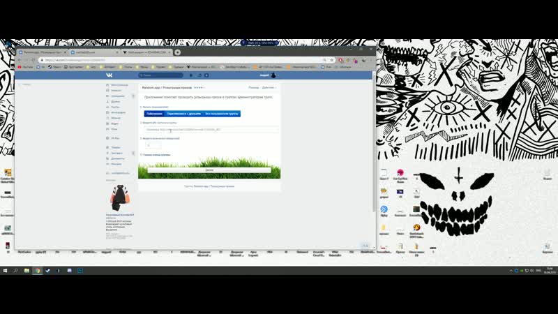Screen dimensions: 558x314
Task: Switch to the second Chrome tab
Action: [x=94, y=52]
